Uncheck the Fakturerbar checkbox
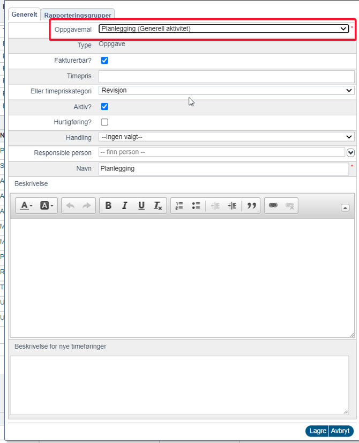The image size is (359, 443). 104,61
